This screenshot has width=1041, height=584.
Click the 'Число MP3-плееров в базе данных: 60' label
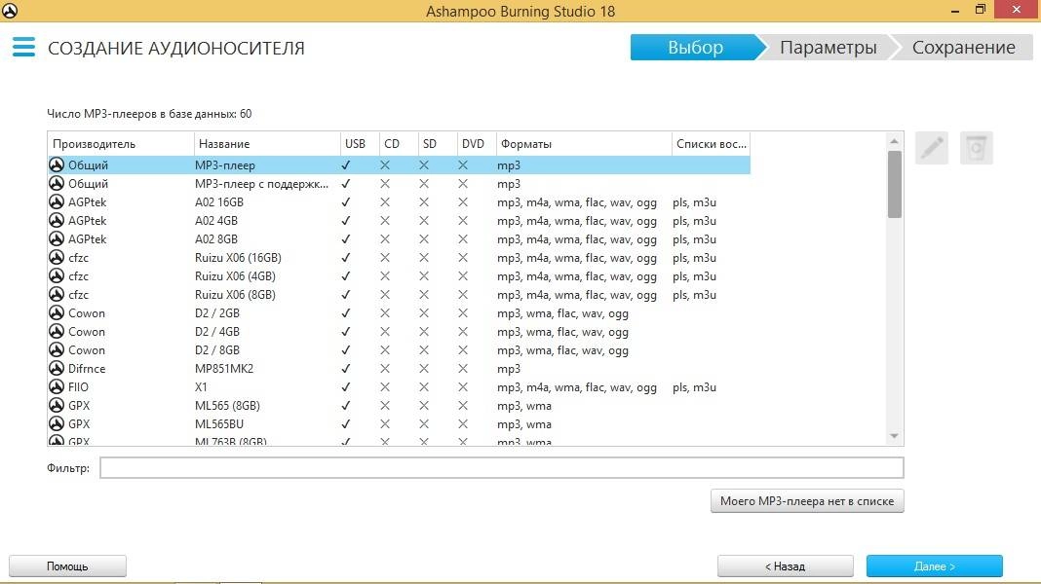click(149, 113)
